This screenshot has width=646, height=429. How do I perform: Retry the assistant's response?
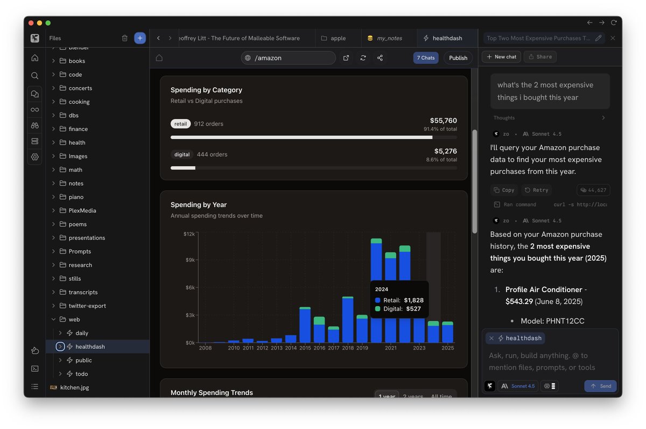click(x=537, y=190)
